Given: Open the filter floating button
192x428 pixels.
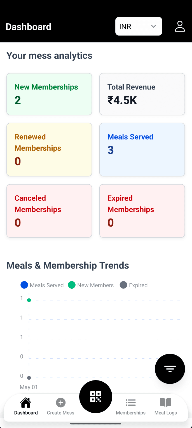Looking at the screenshot, I should [170, 369].
